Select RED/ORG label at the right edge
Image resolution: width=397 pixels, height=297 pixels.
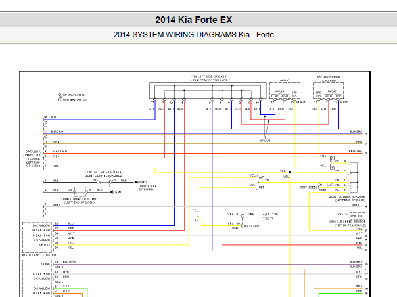[x=356, y=151]
